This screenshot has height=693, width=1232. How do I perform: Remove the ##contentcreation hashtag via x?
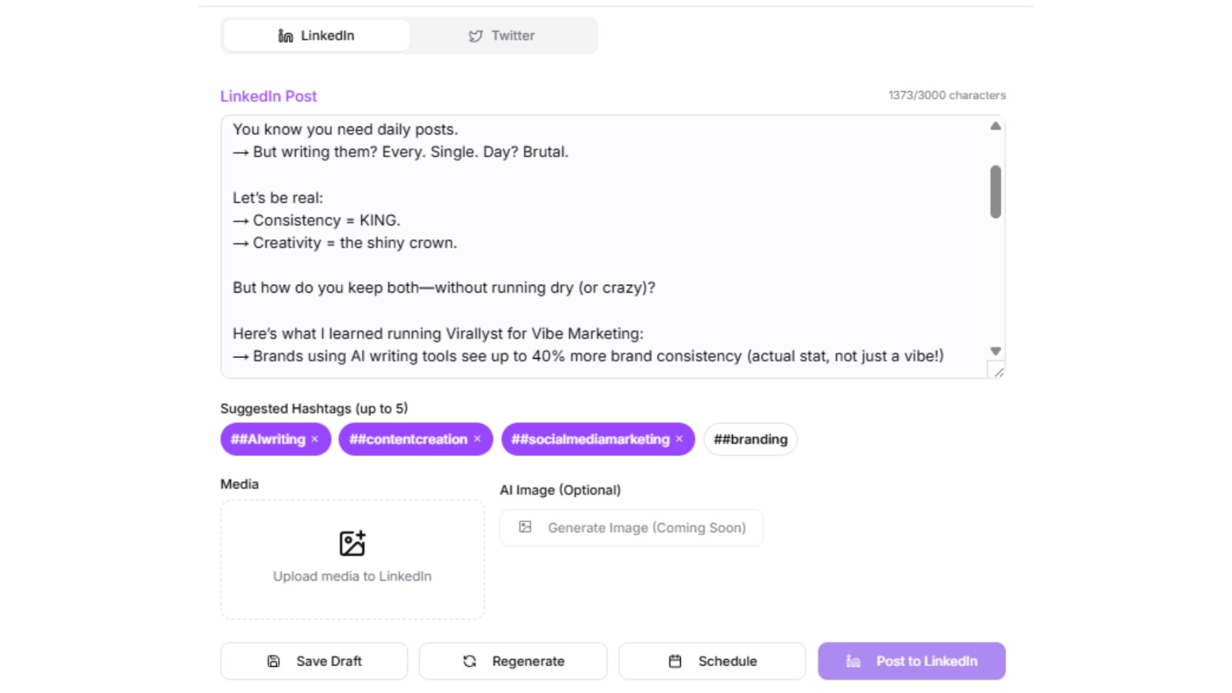point(477,439)
